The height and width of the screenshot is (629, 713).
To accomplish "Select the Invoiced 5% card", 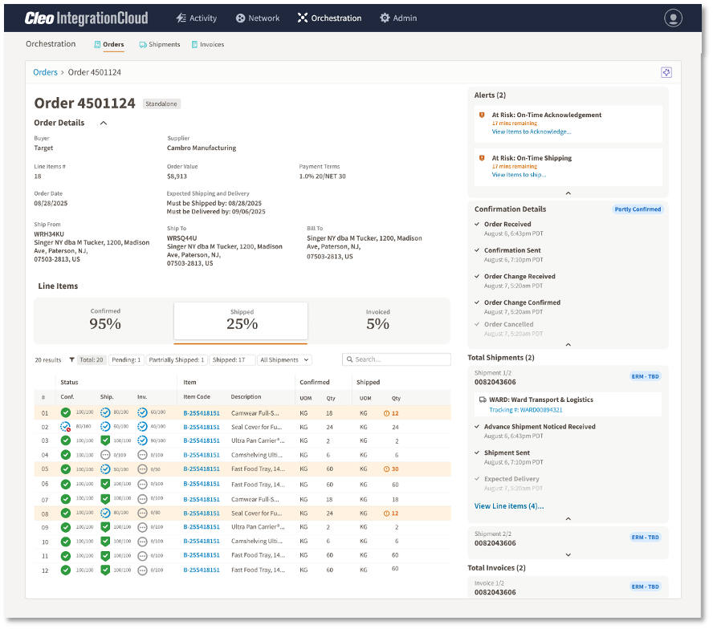I will 378,319.
